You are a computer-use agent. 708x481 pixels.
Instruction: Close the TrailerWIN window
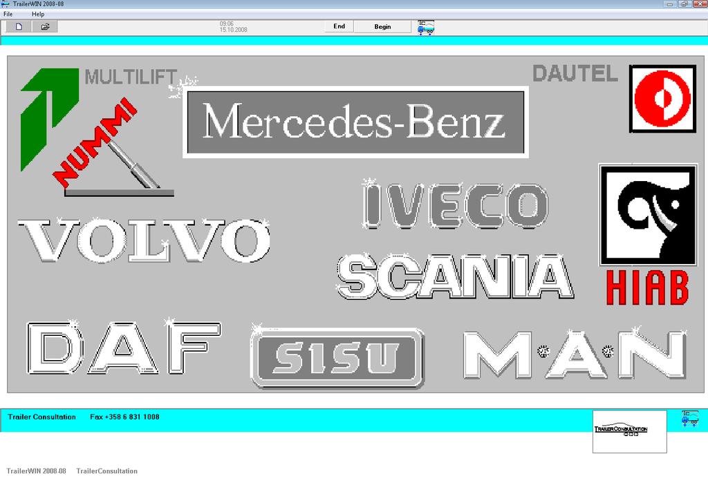tap(699, 4)
